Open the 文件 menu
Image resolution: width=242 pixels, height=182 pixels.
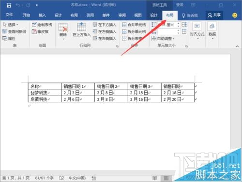click(9, 15)
